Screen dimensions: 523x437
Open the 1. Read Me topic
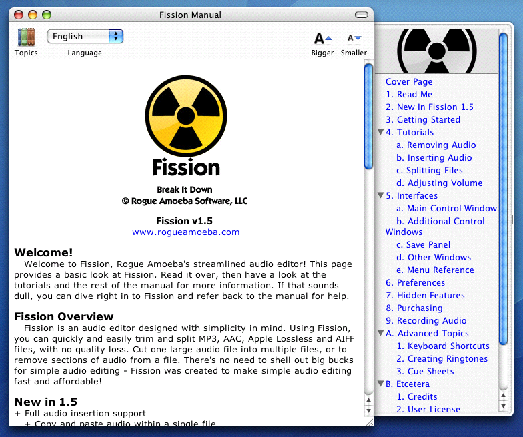[409, 95]
